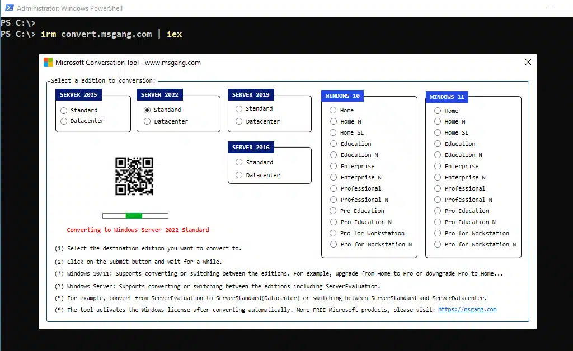Screen dimensions: 573x351
Task: Choose Server 2022 Datacenter option
Action: [x=147, y=121]
